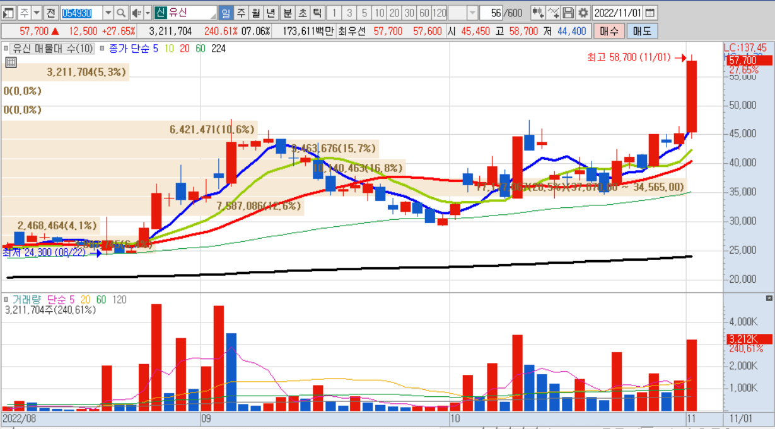Click the candle count field showing 56

click(492, 13)
